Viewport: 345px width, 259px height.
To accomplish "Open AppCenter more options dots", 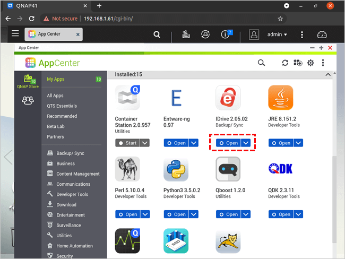I will 323,63.
